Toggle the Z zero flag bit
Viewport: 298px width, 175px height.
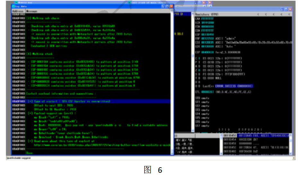199,70
